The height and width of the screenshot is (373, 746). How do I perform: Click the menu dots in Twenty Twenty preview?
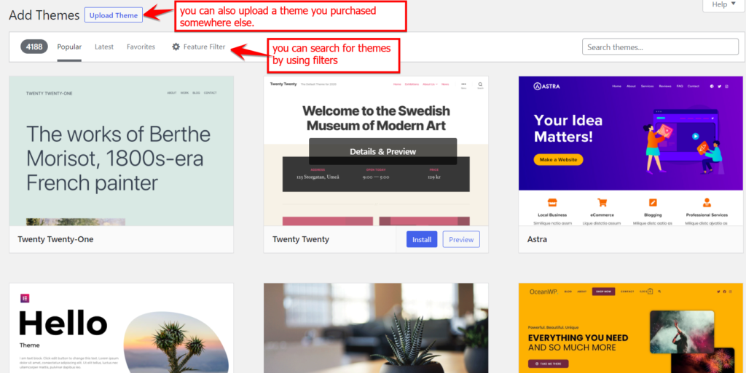[463, 84]
